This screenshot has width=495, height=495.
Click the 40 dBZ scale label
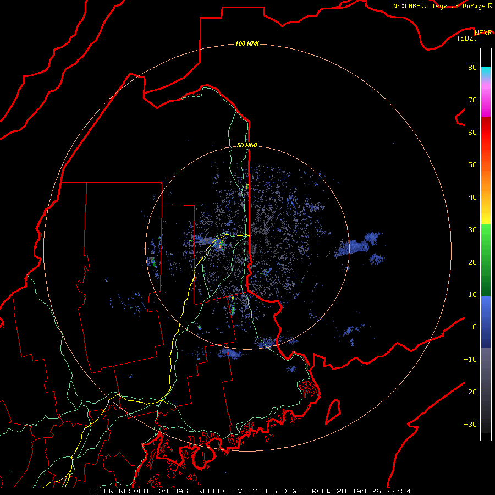click(472, 197)
